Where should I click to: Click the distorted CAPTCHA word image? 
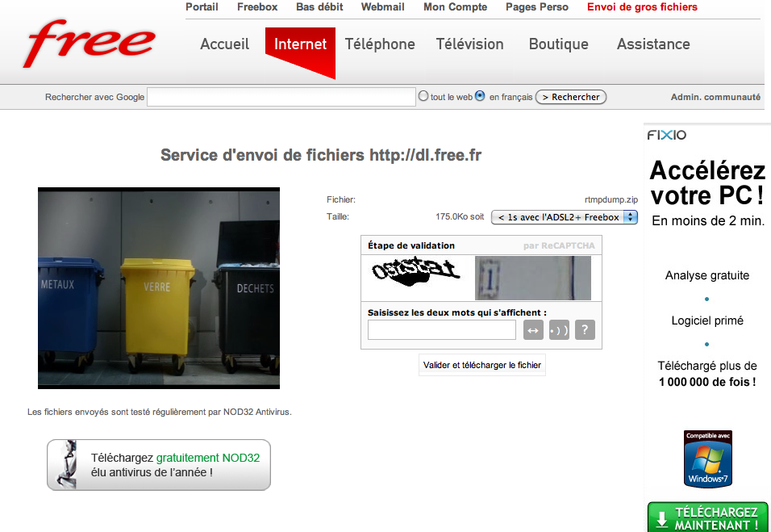pyautogui.click(x=415, y=273)
